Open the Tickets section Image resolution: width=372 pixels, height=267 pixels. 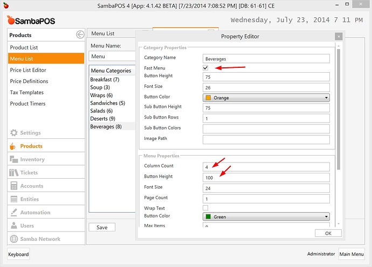click(46, 172)
